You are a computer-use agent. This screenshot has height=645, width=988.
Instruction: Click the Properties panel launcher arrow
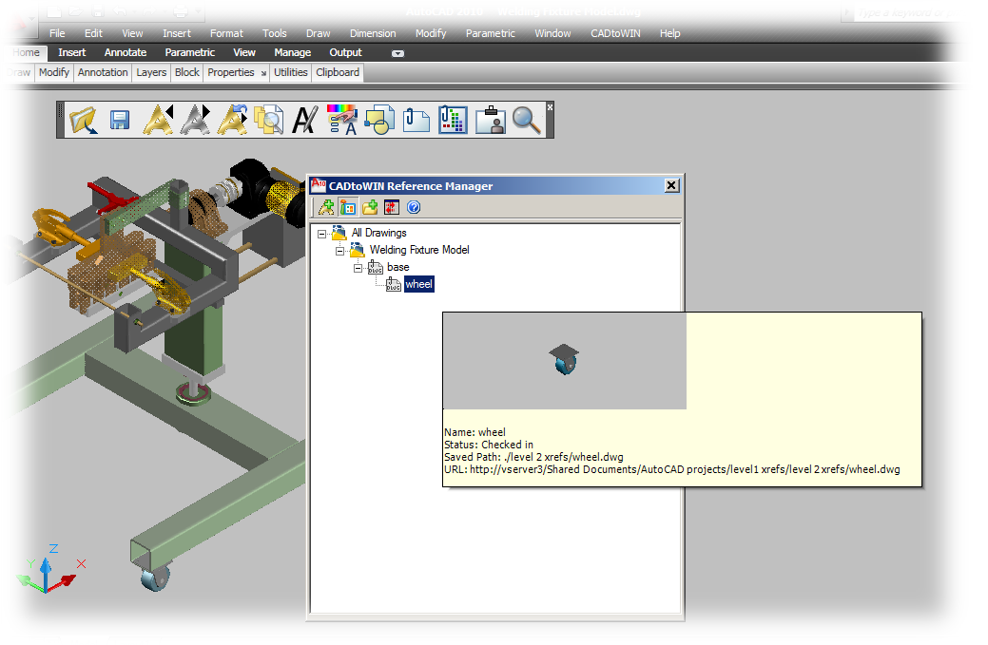click(264, 74)
